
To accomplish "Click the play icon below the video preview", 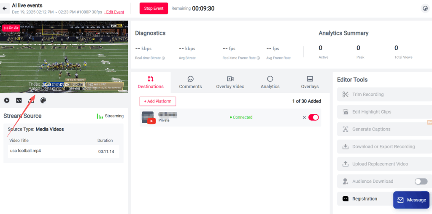I will click(x=7, y=100).
